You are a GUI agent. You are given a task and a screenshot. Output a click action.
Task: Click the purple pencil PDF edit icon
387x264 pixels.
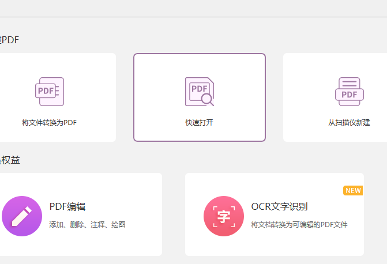click(22, 216)
